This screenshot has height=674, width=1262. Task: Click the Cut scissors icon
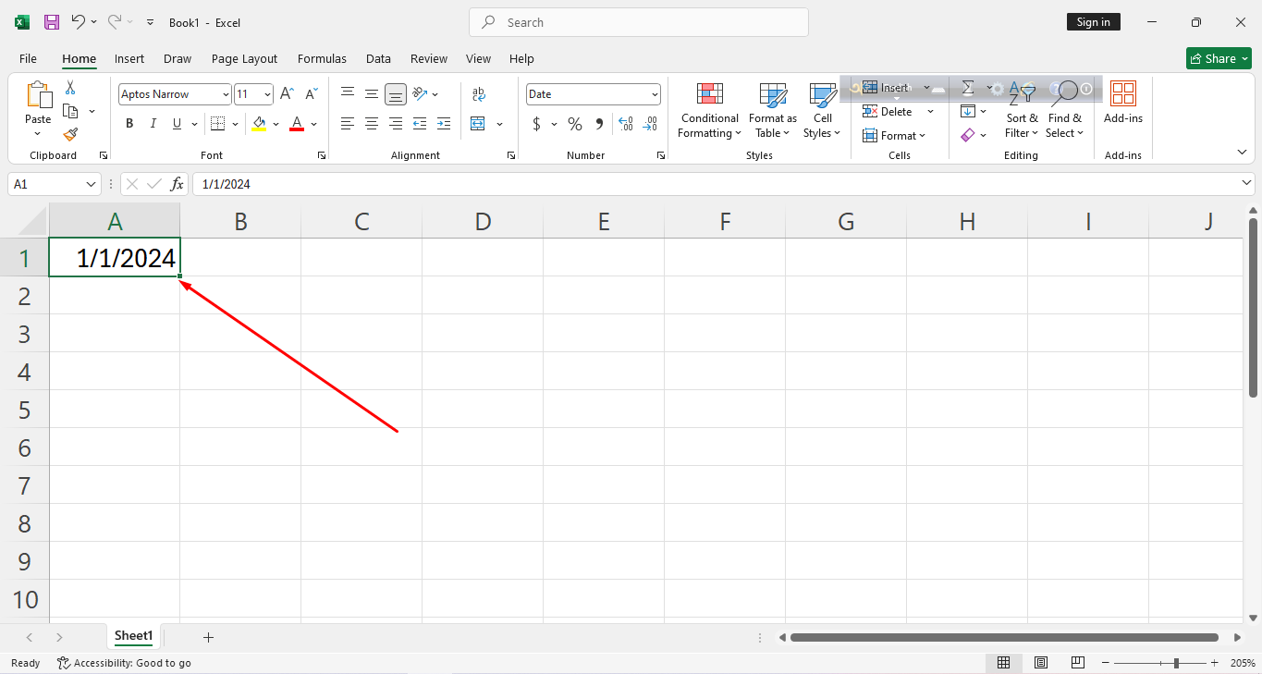(70, 88)
